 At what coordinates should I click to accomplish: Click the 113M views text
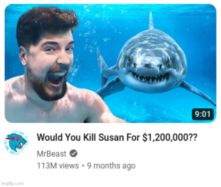click(58, 165)
